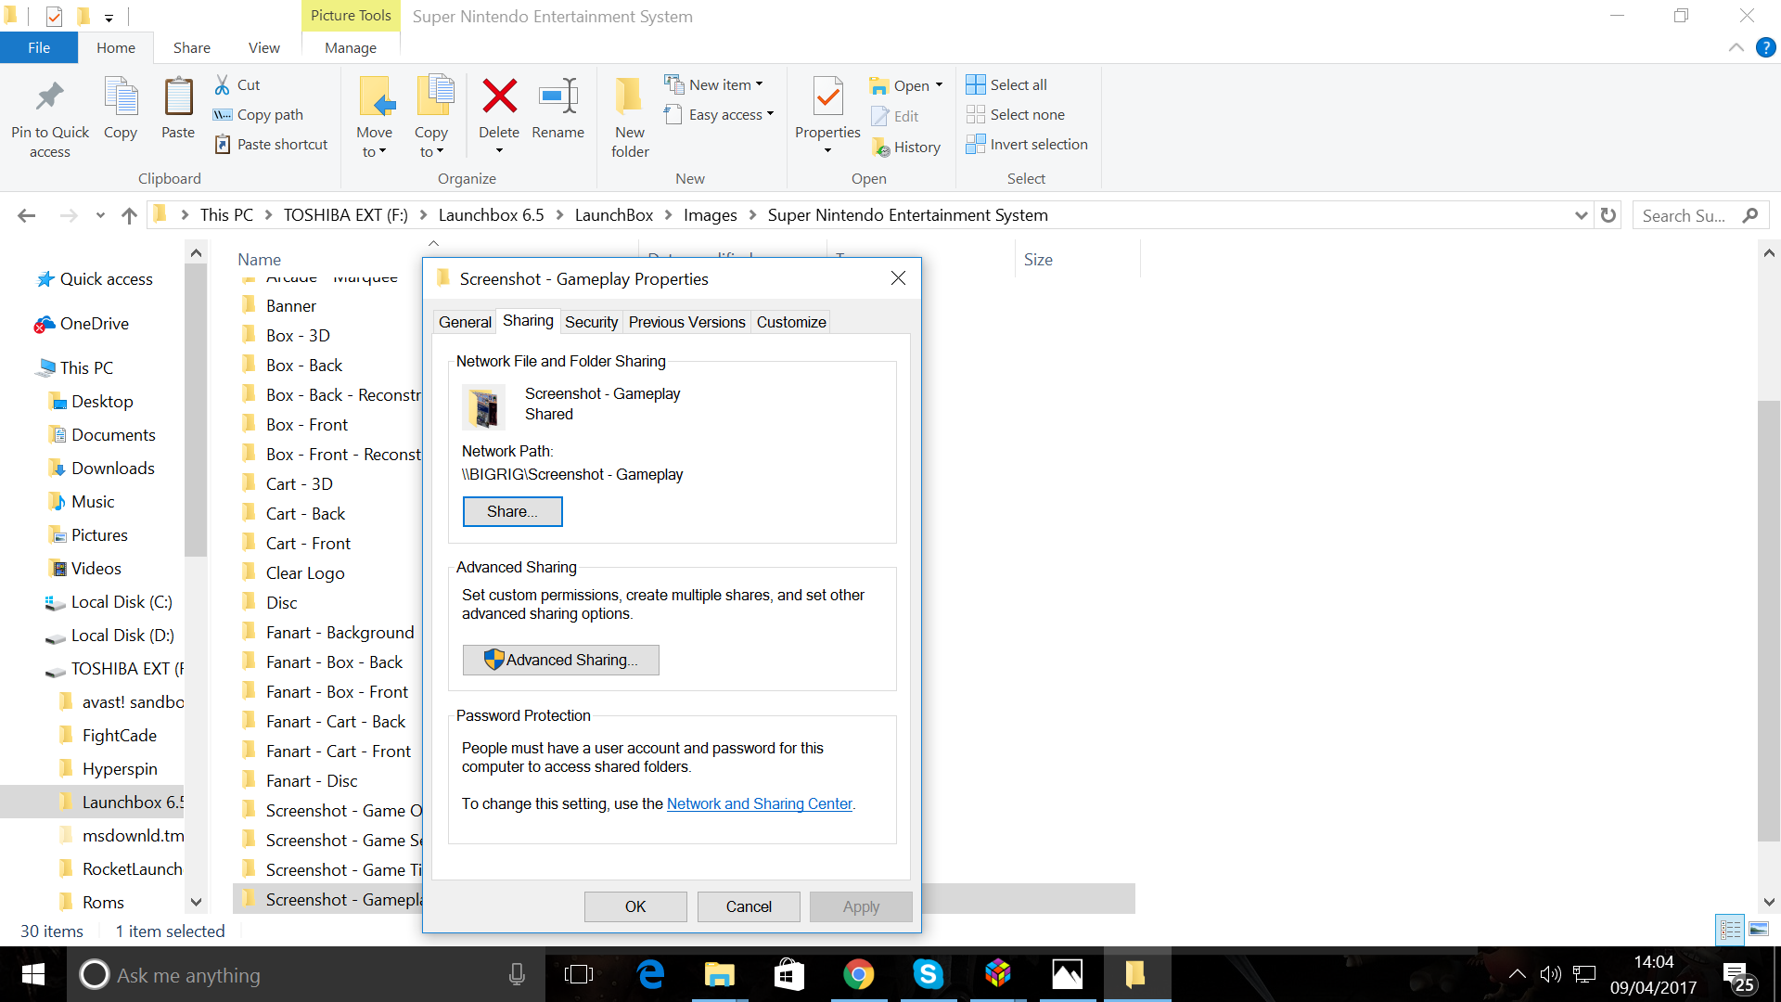Click the Paste ribbon icon
Image resolution: width=1781 pixels, height=1002 pixels.
178,96
